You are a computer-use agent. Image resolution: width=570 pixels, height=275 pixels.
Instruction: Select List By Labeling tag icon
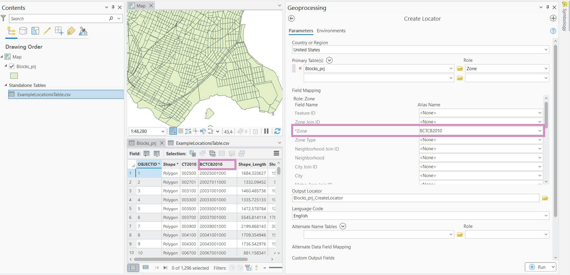71,31
